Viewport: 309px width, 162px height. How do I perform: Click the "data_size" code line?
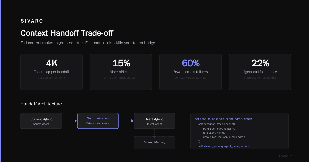pyautogui.click(x=223, y=137)
